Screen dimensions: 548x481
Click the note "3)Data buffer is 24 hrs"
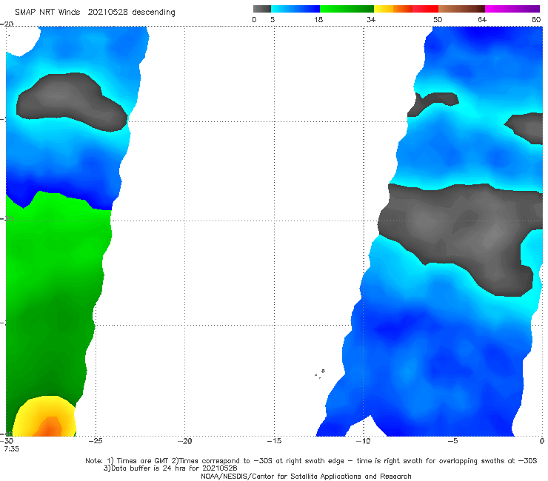(170, 468)
